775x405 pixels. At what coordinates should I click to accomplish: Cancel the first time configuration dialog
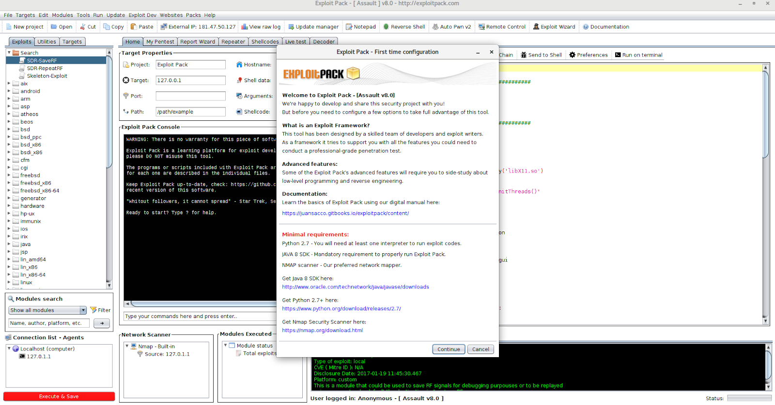pos(480,349)
